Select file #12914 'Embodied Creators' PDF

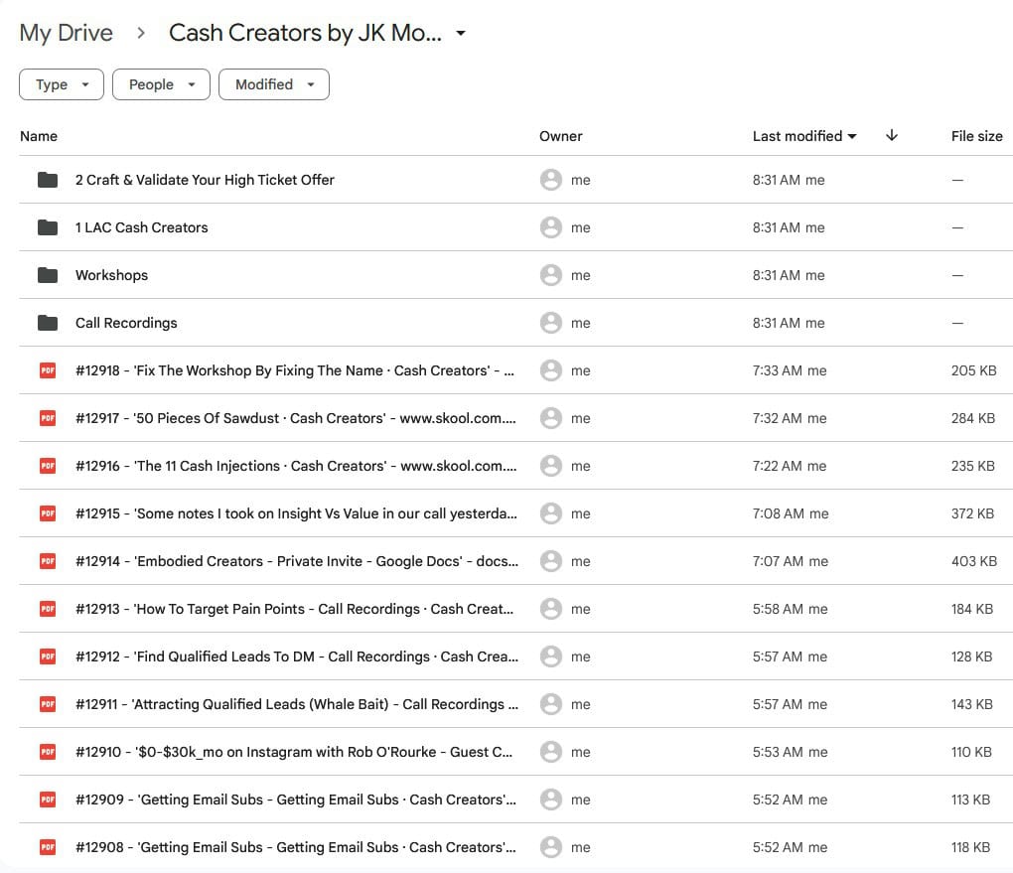tap(295, 561)
